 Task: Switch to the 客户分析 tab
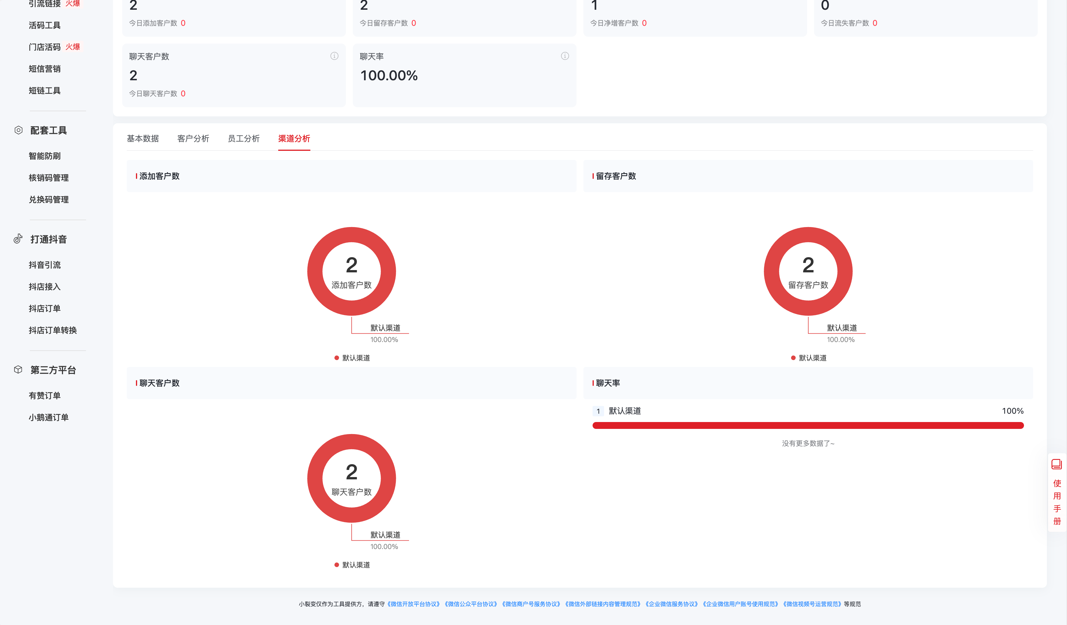coord(193,138)
